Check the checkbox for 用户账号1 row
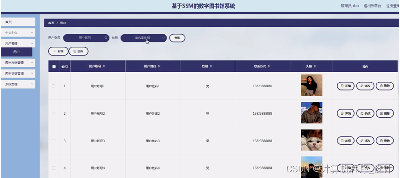The width and height of the screenshot is (400, 178). pyautogui.click(x=54, y=86)
